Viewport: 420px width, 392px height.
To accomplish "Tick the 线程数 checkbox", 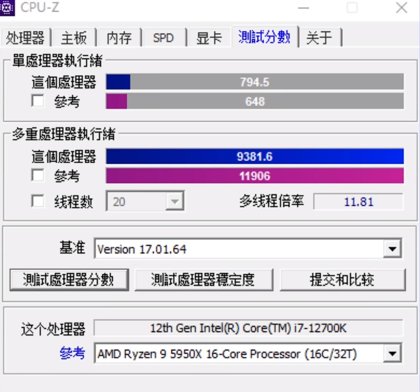I will (x=38, y=201).
